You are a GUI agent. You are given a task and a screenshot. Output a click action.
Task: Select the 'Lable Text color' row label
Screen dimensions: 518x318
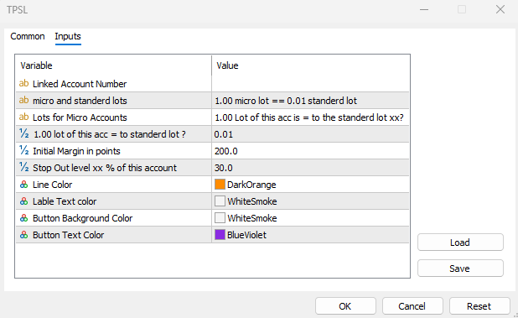tap(65, 201)
